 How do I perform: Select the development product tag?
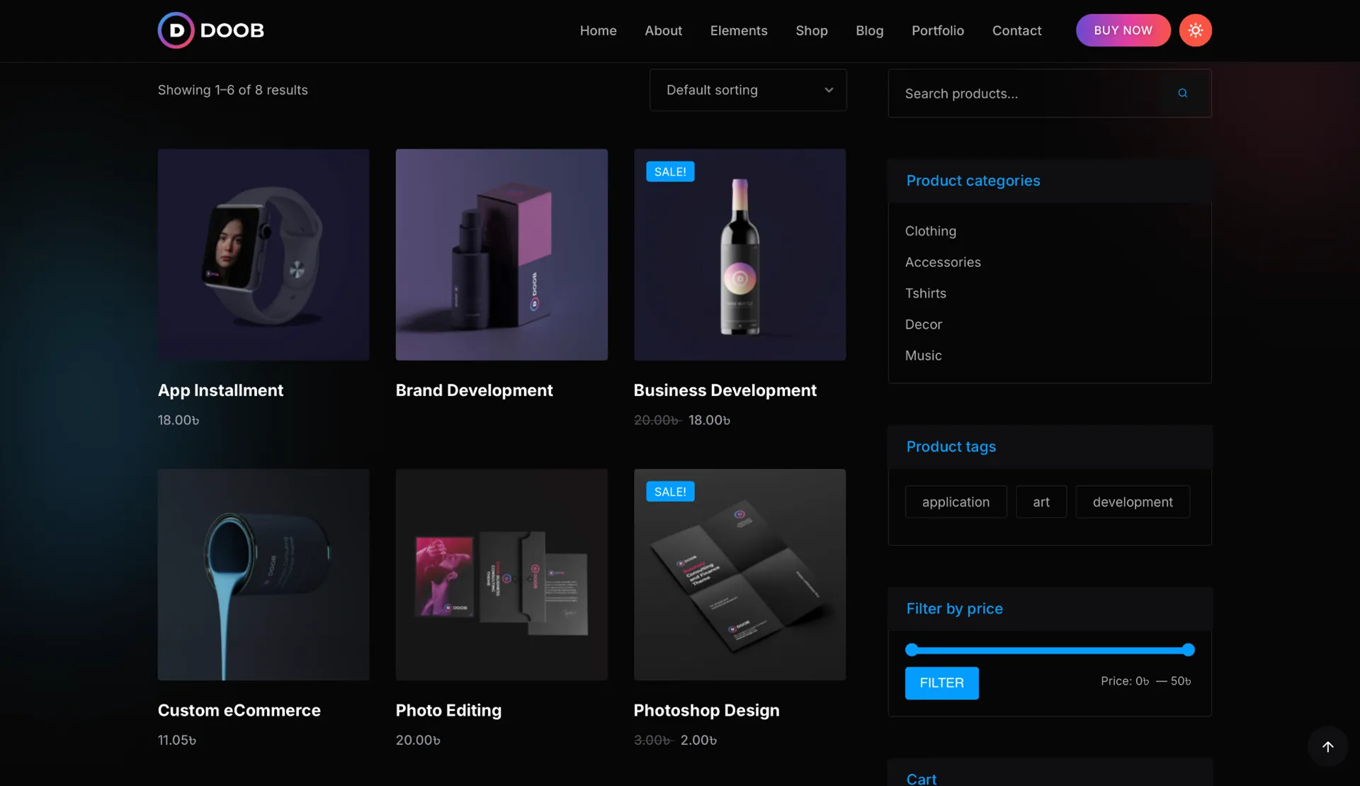pyautogui.click(x=1132, y=502)
